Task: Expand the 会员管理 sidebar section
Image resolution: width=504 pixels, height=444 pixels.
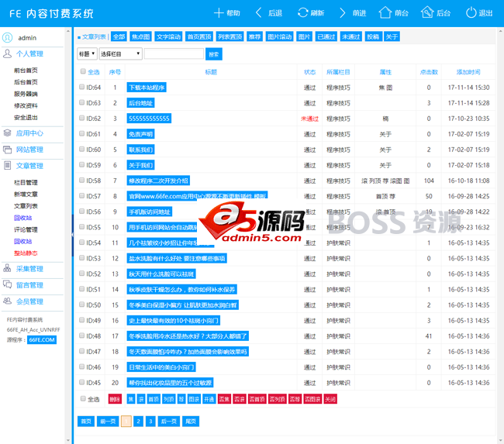Action: coord(29,301)
